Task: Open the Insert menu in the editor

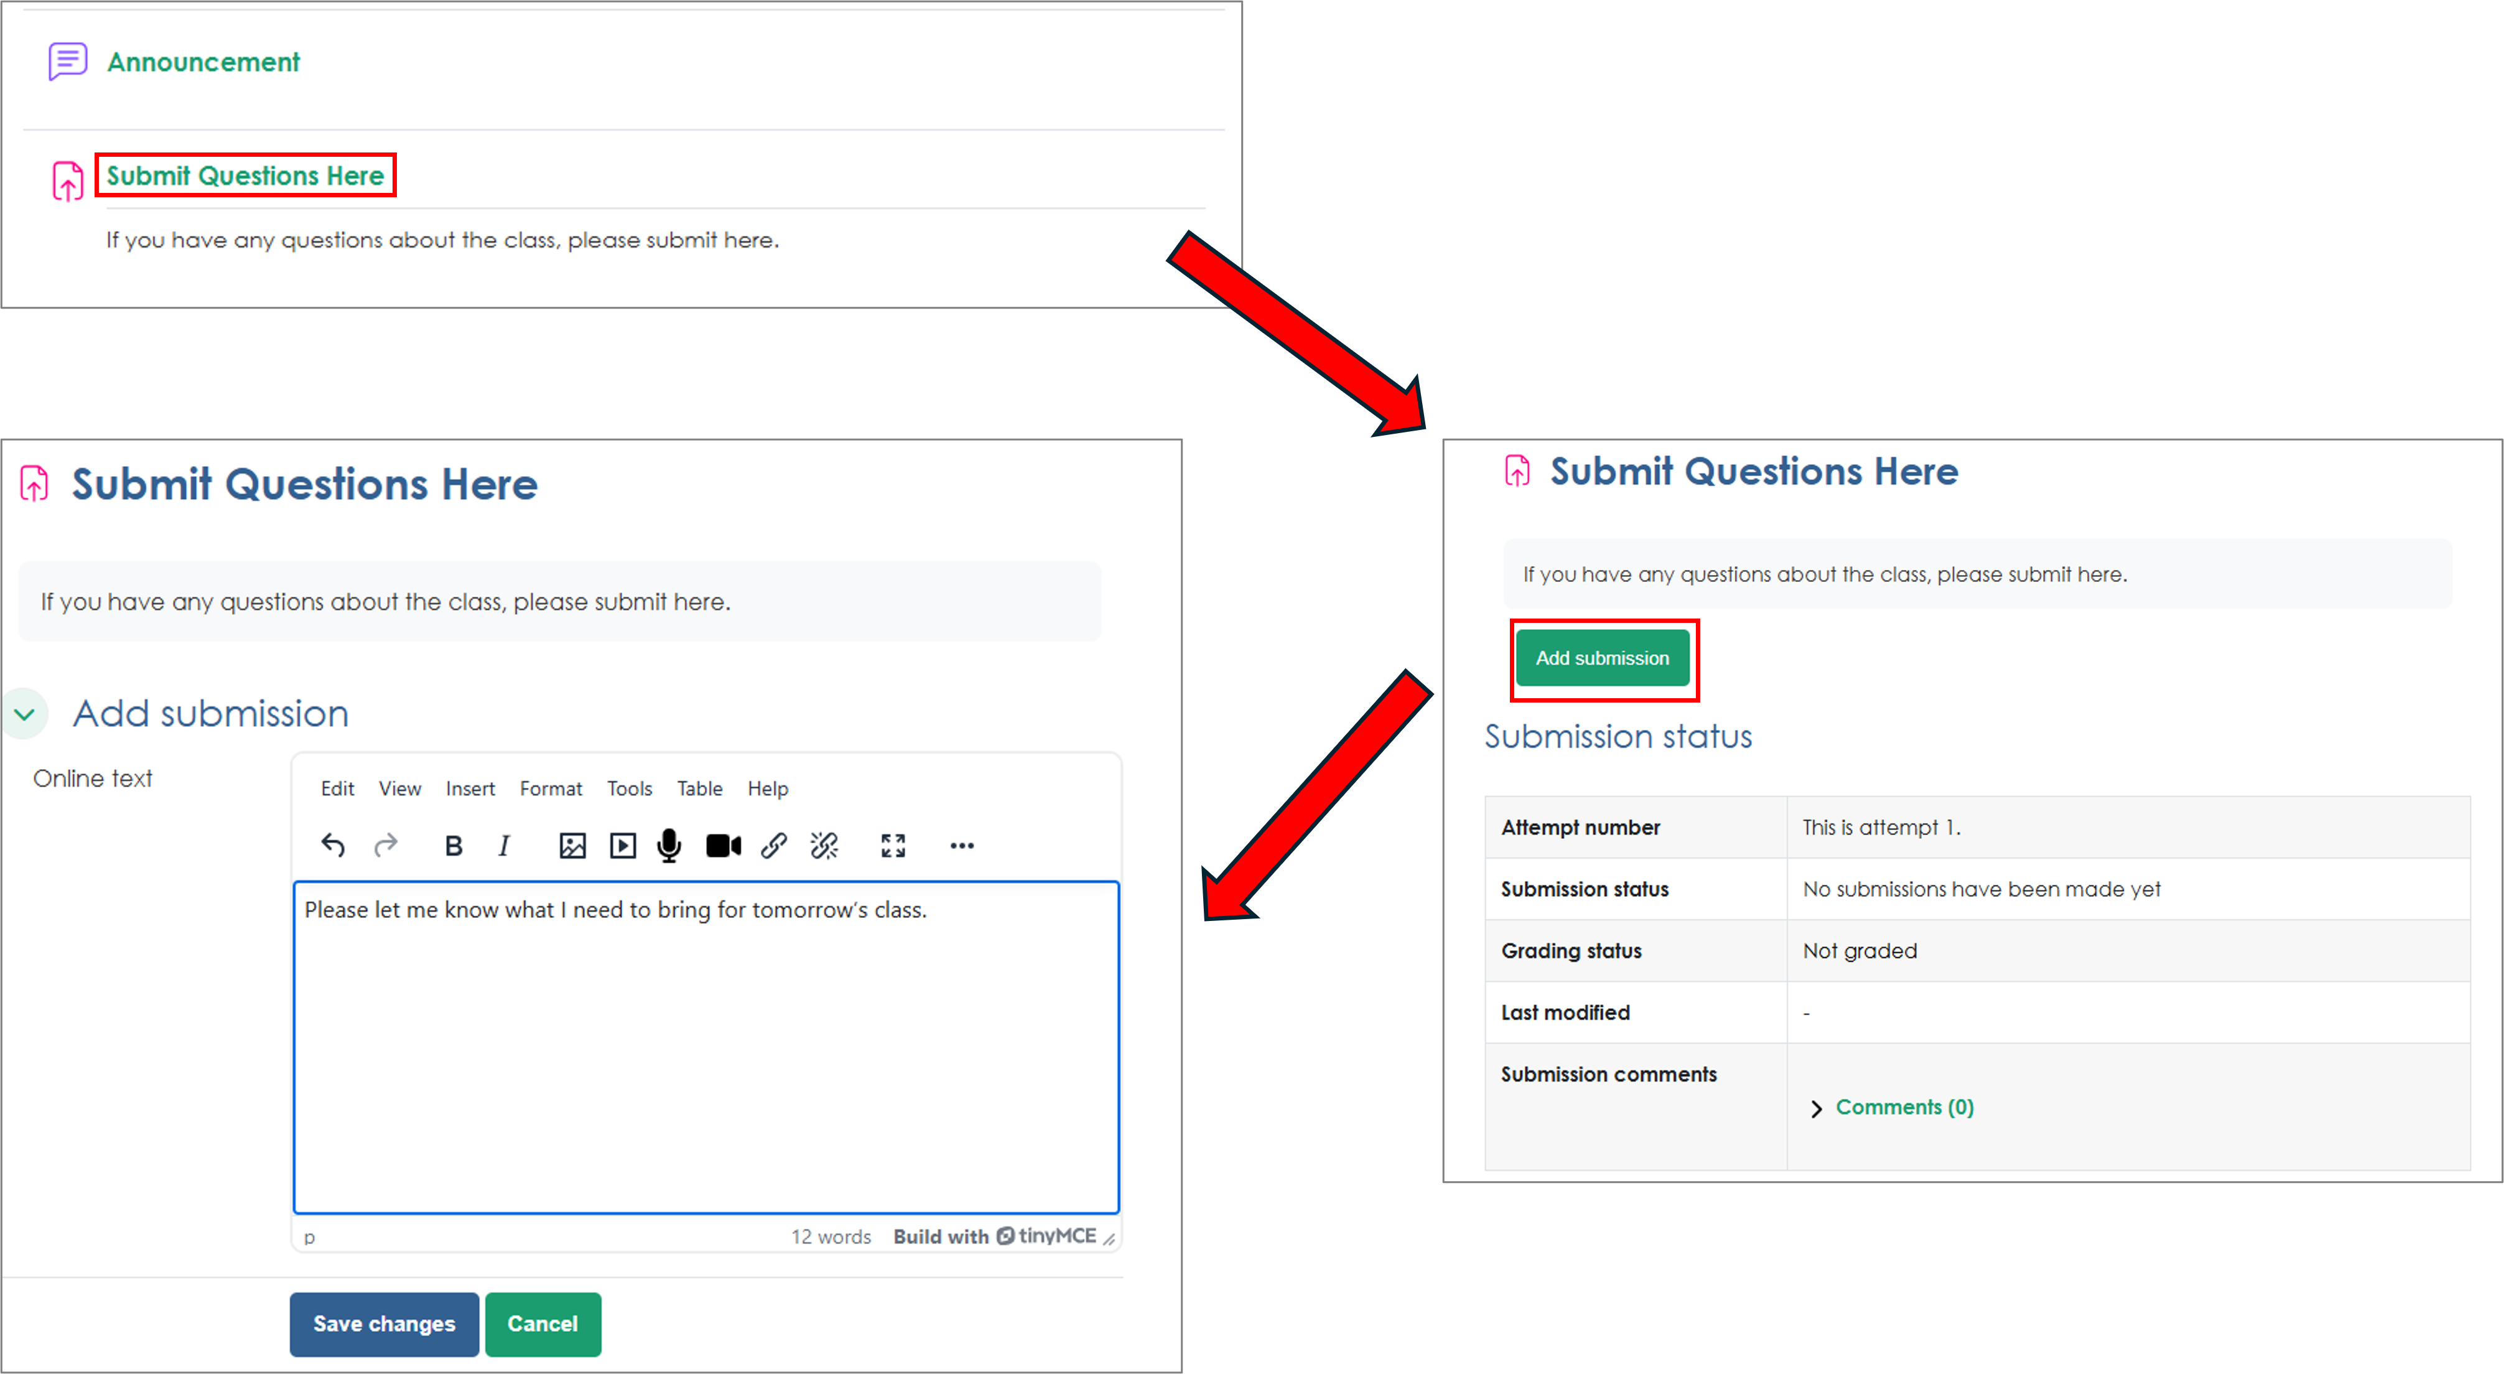Action: click(x=470, y=788)
